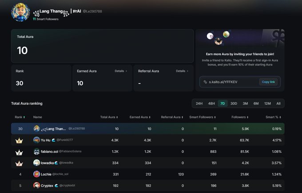
Task: Sort table by Total Aura column
Action: [109, 117]
